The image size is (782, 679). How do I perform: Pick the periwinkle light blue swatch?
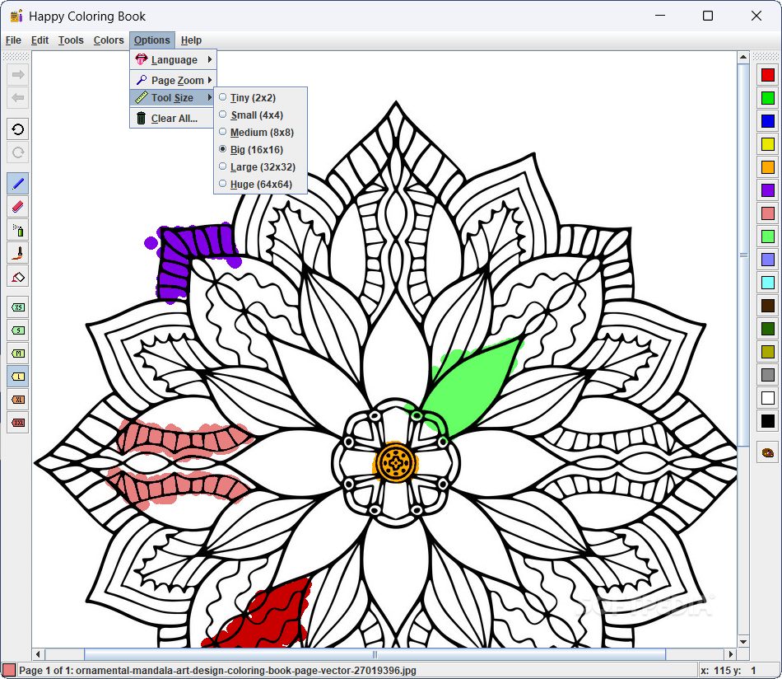click(x=767, y=259)
